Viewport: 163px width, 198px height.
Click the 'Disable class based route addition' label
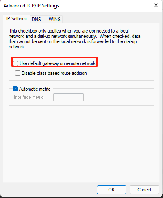pos(54,73)
